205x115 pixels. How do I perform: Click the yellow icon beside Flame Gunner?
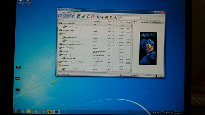click(x=60, y=65)
